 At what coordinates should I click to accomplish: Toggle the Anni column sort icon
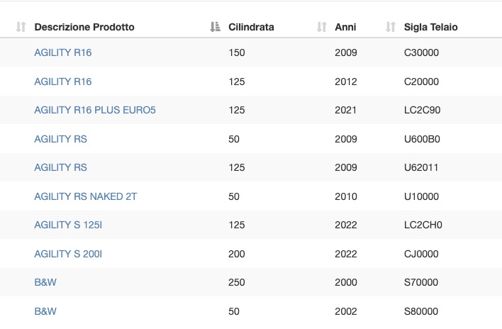coord(321,27)
